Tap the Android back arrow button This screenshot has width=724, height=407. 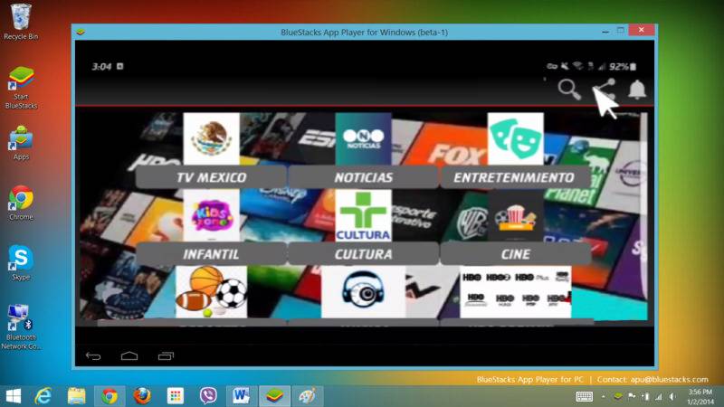(93, 355)
